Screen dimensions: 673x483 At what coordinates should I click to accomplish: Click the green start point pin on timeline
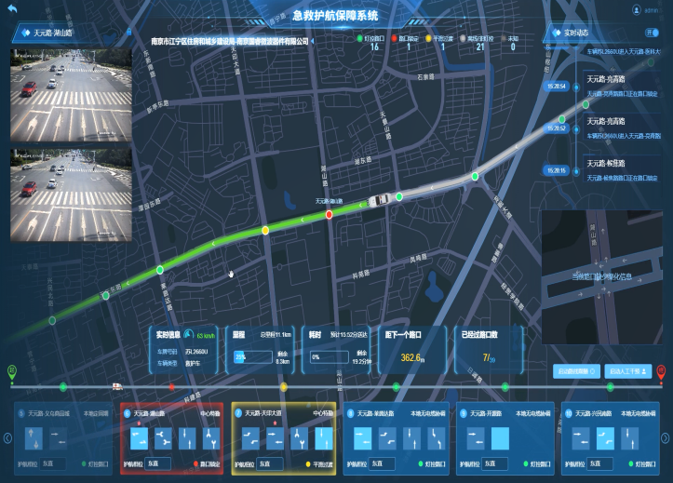[x=12, y=371]
